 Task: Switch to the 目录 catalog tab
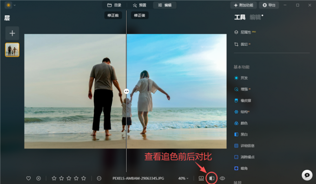point(114,5)
